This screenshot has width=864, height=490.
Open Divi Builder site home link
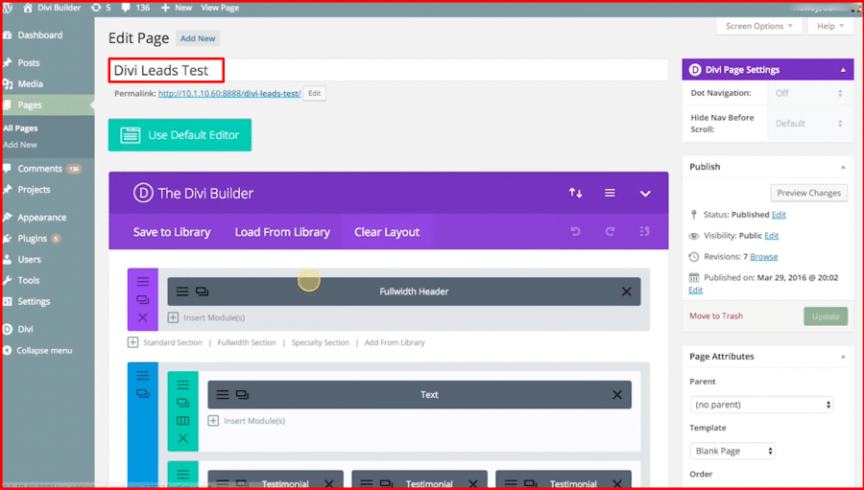tap(53, 8)
